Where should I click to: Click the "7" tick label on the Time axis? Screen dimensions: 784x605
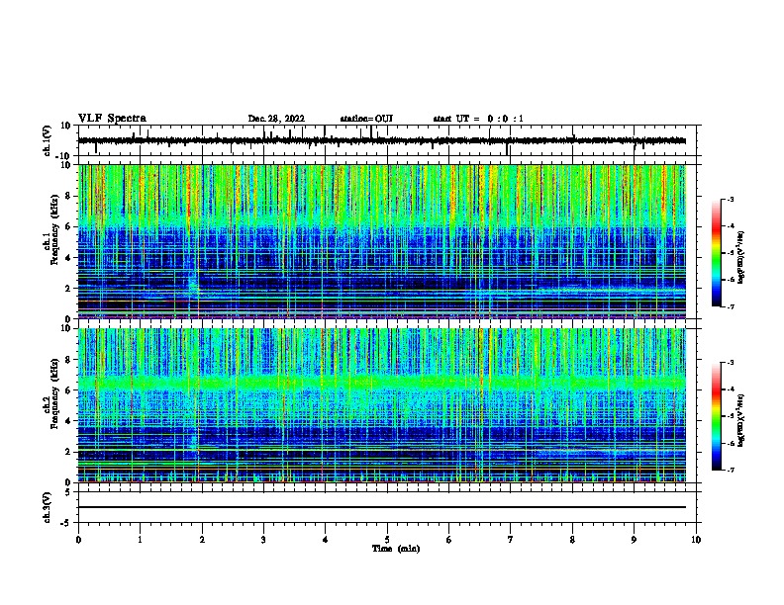pos(511,540)
